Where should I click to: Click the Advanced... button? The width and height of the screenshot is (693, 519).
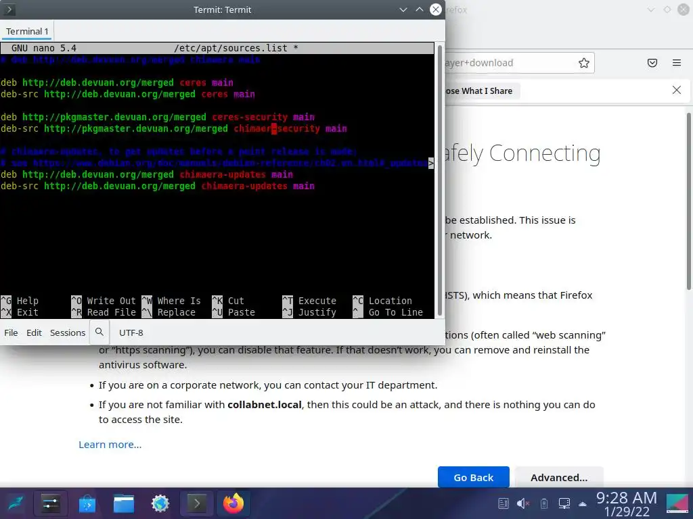click(x=559, y=478)
